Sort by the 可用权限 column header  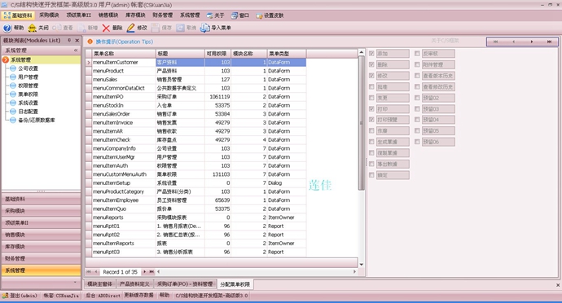[218, 54]
